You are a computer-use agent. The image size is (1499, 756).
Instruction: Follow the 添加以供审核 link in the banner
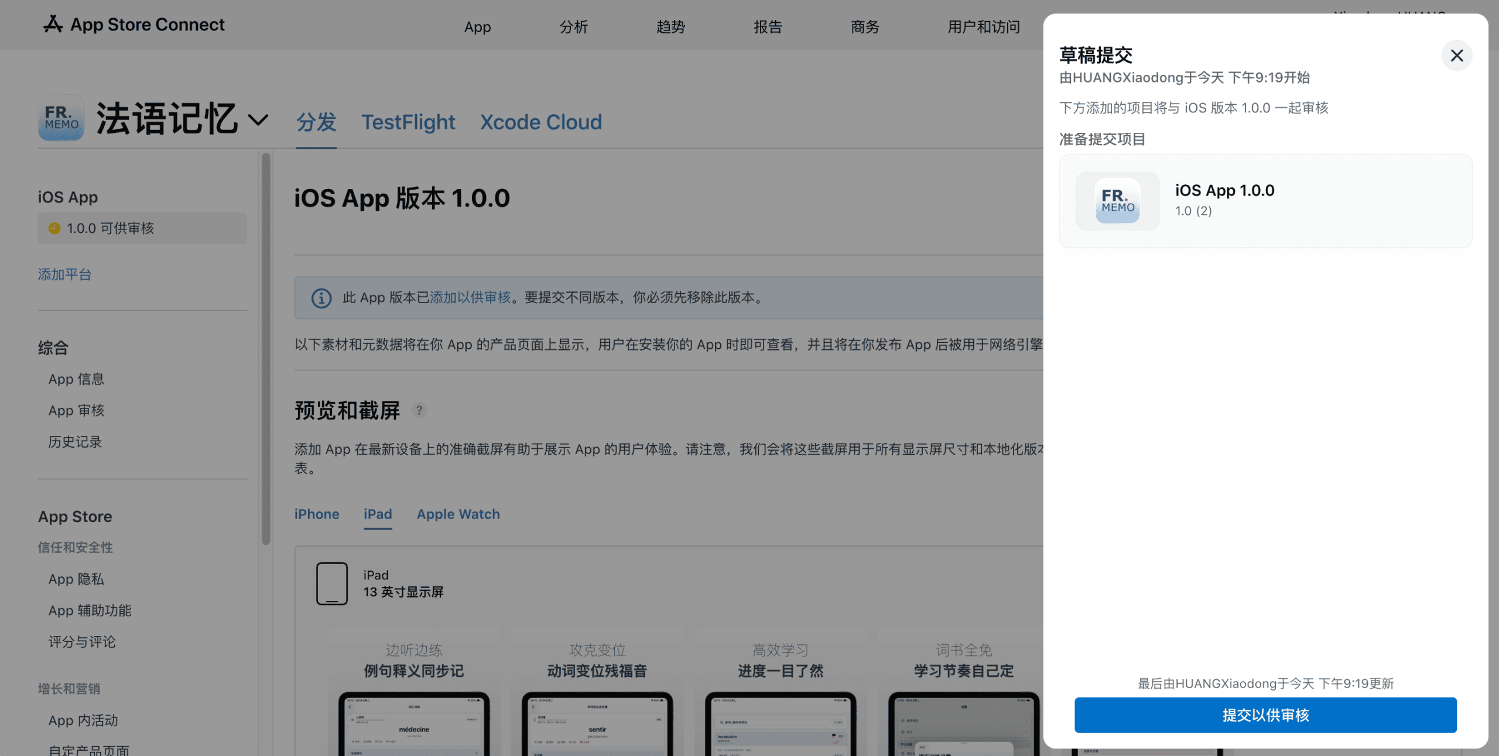470,297
